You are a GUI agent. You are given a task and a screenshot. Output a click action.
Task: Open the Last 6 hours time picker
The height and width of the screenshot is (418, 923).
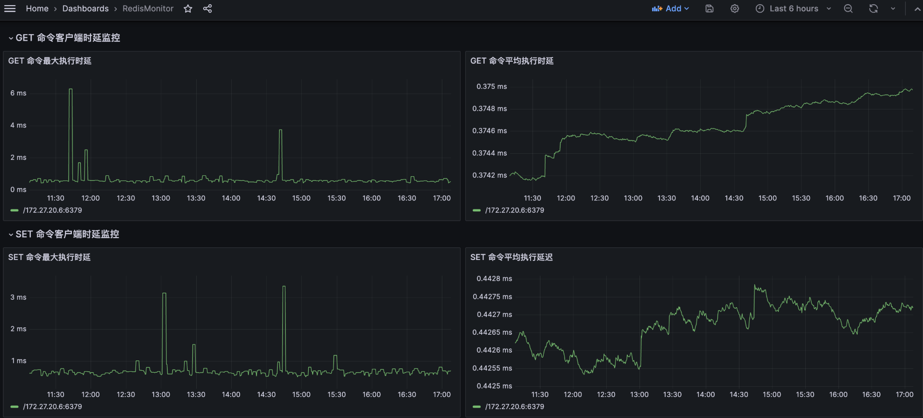pos(793,8)
